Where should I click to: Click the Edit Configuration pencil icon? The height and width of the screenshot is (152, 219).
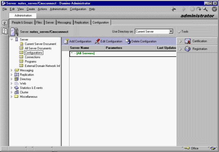click(x=97, y=41)
